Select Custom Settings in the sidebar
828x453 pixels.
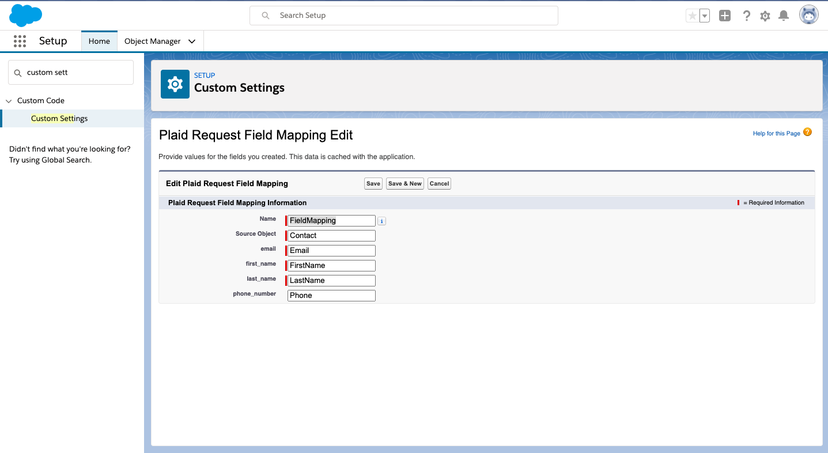point(59,119)
